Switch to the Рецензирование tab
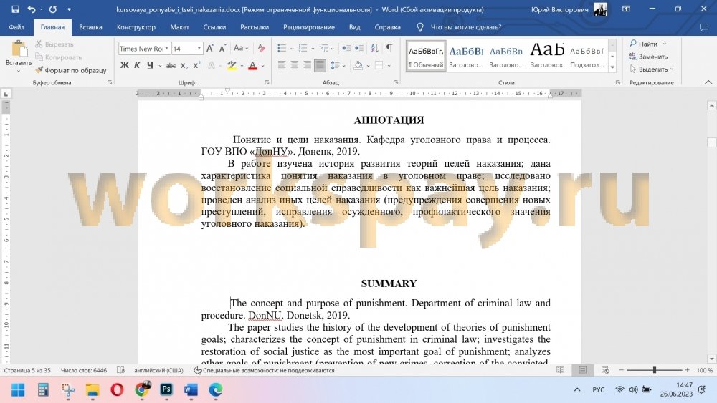The image size is (717, 403). pyautogui.click(x=308, y=27)
